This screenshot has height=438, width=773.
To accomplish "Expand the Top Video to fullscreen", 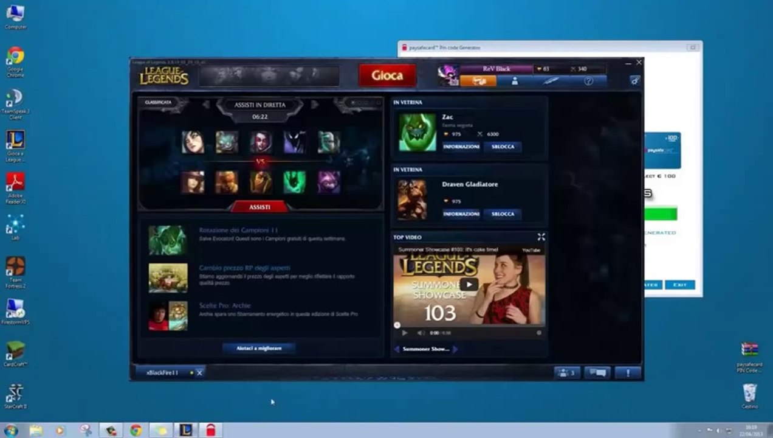I will [541, 237].
